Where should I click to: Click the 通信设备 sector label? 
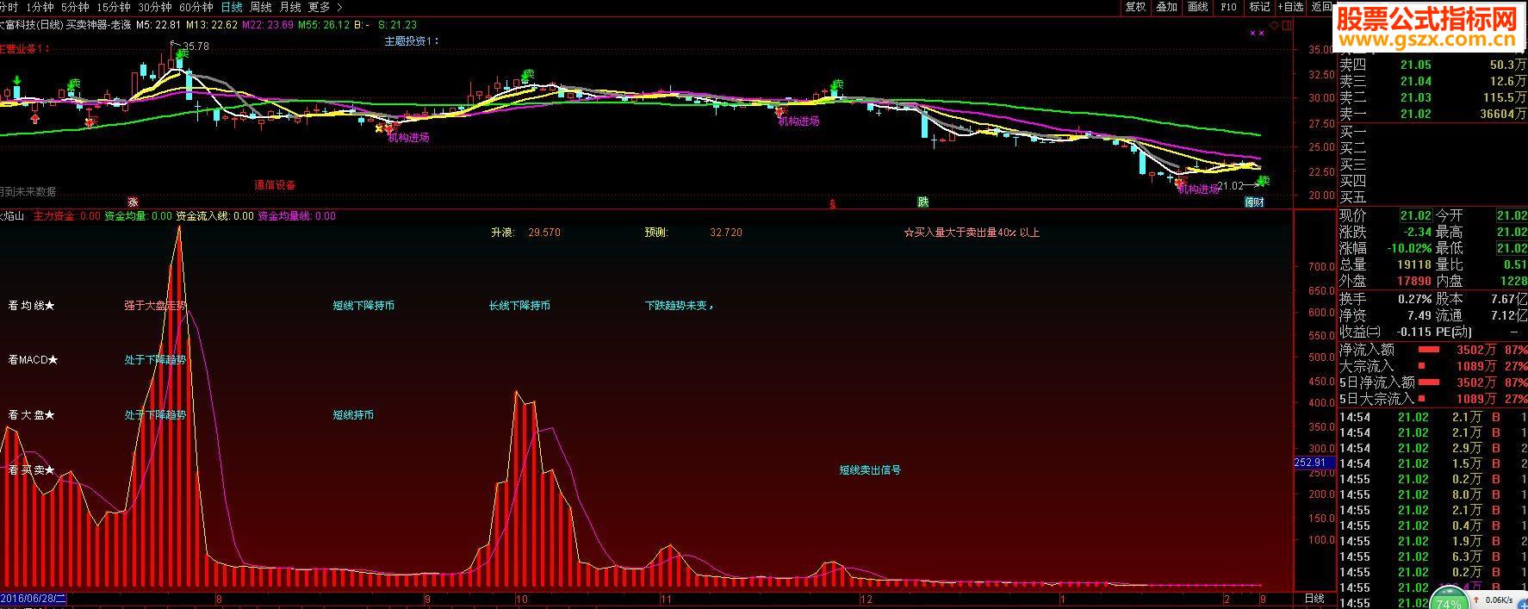275,184
